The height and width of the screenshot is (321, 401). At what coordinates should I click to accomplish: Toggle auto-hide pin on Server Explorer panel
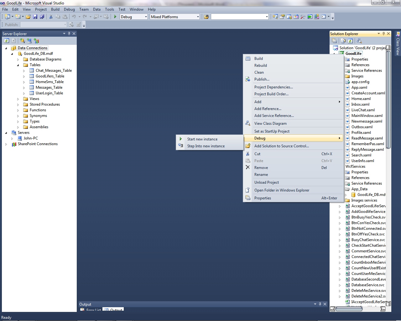(x=69, y=34)
